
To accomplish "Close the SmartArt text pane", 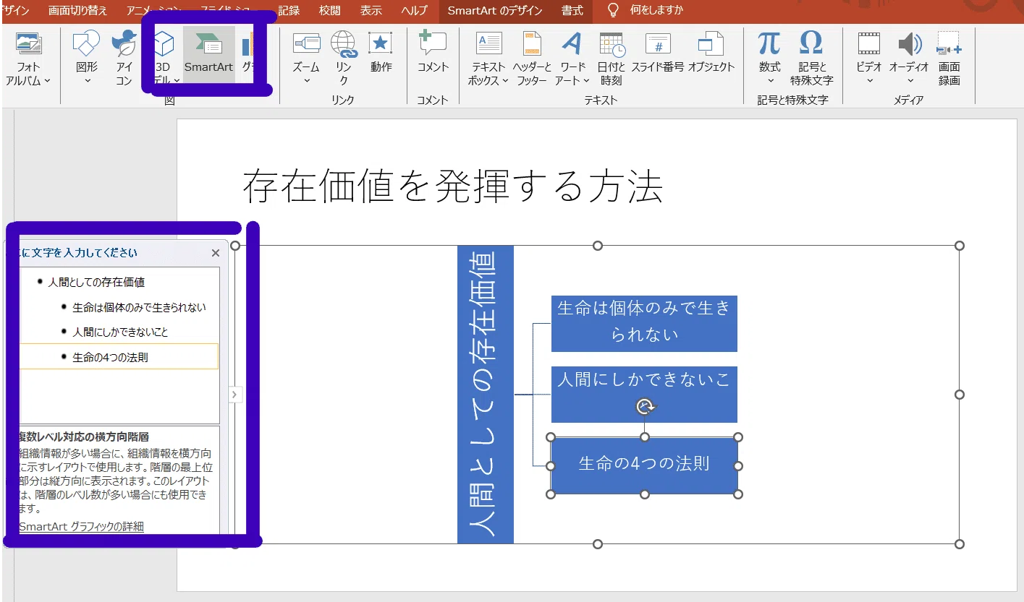I will pos(215,253).
